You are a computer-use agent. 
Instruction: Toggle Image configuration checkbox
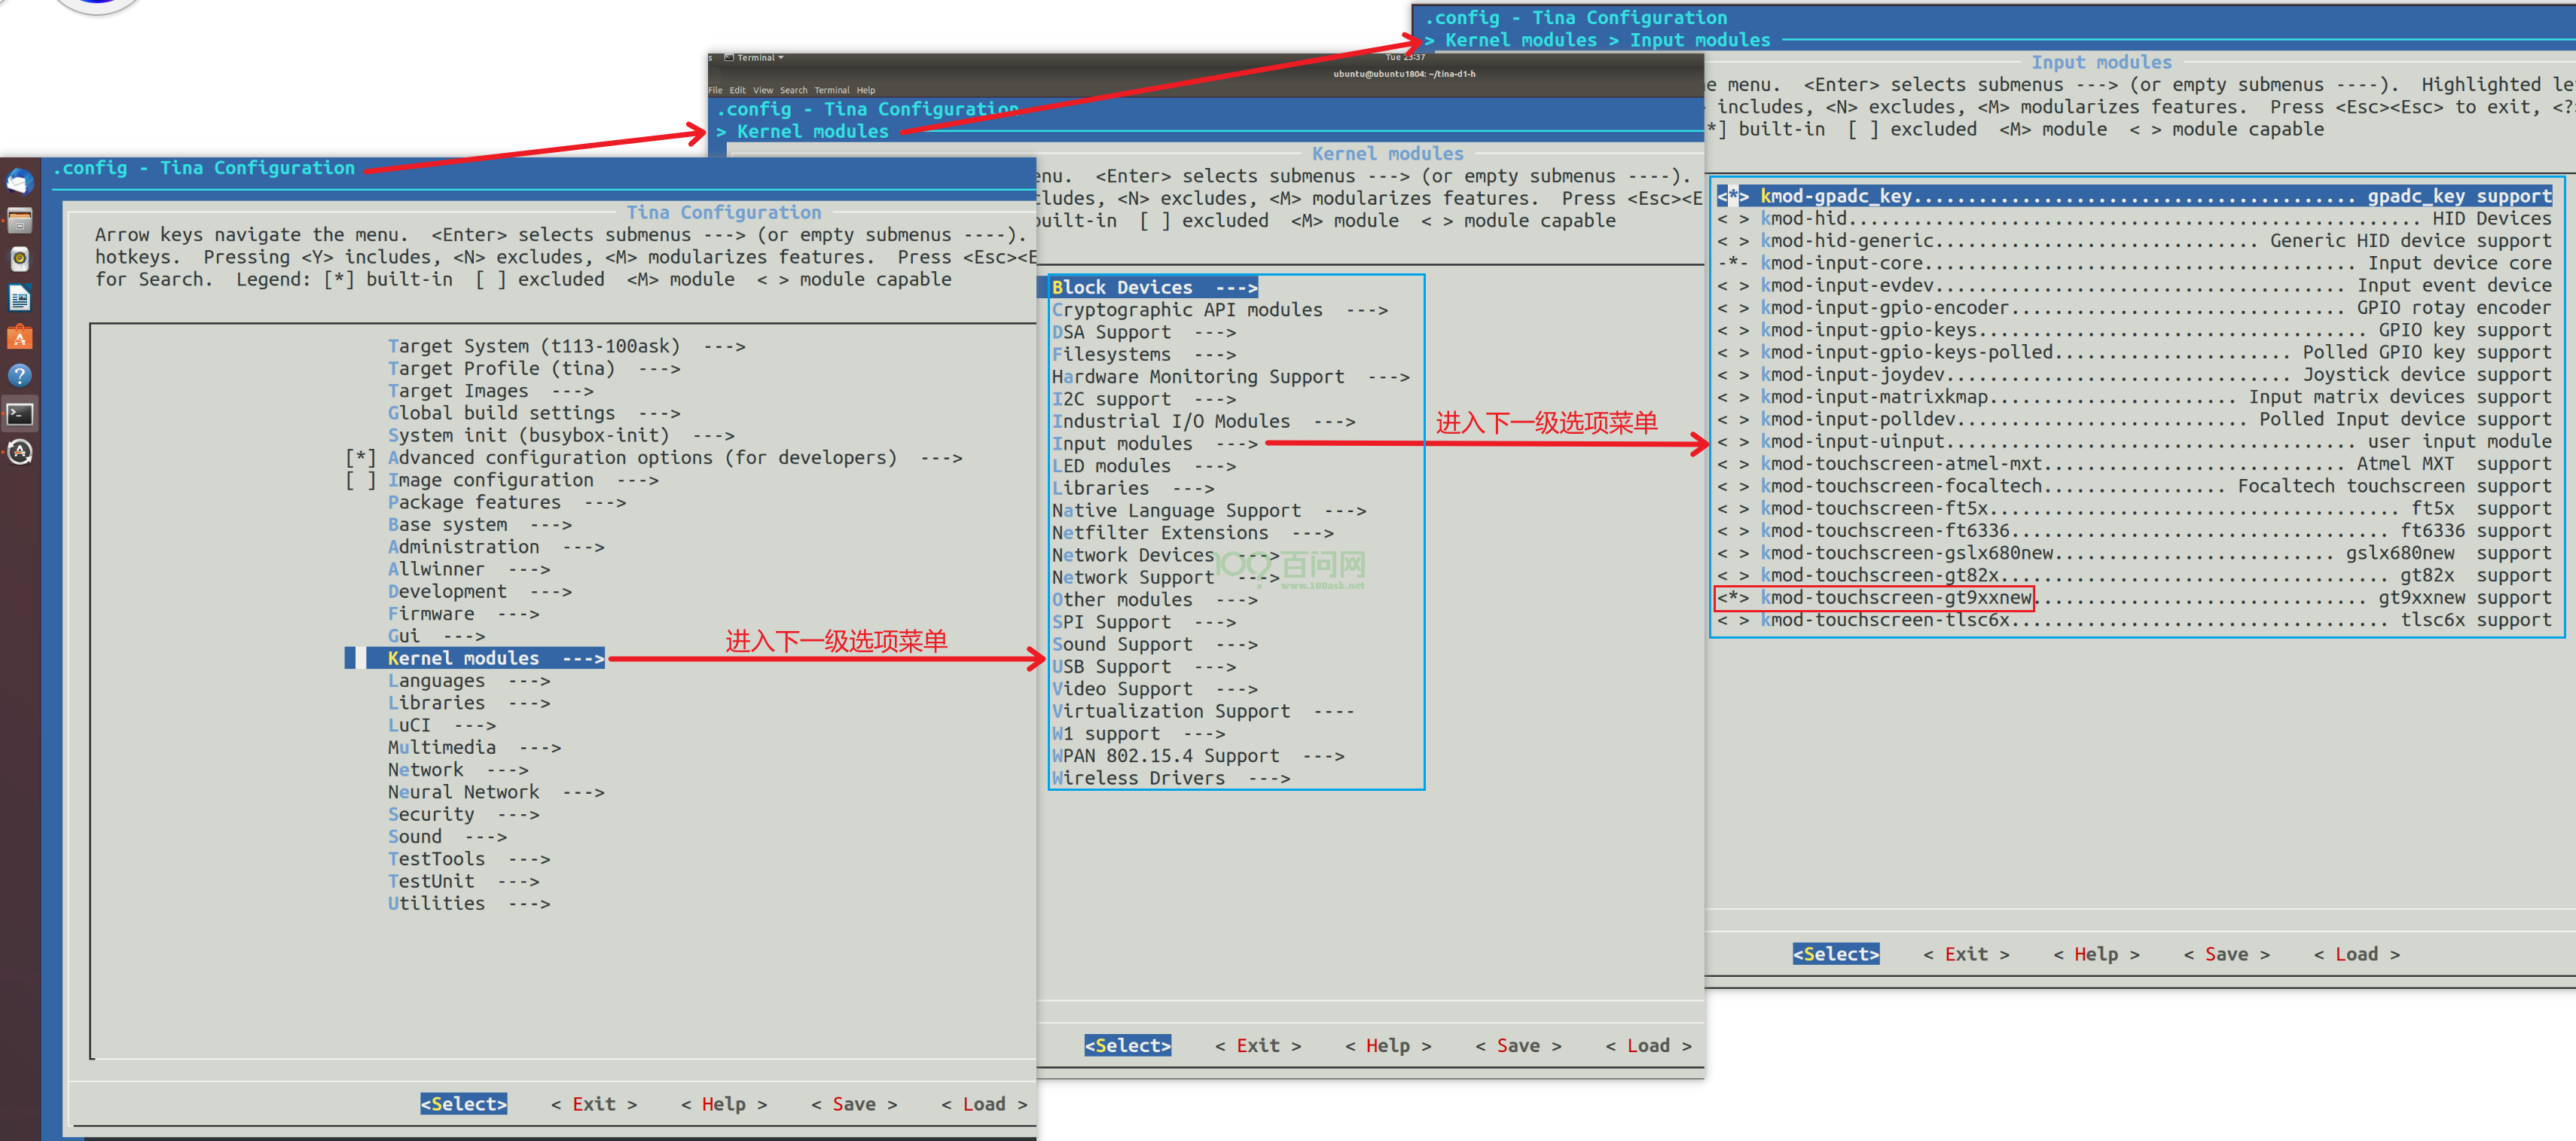pos(360,480)
